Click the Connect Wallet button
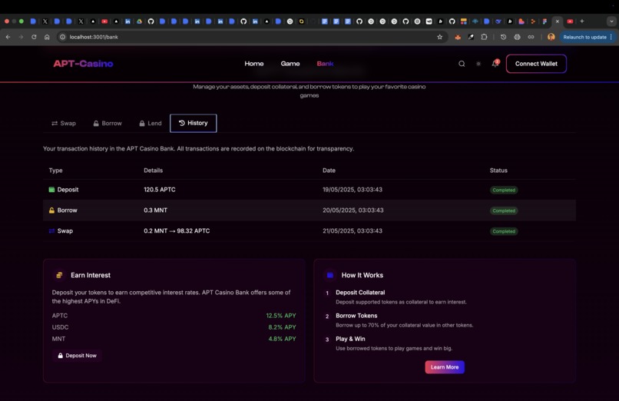The width and height of the screenshot is (619, 401). pos(536,64)
